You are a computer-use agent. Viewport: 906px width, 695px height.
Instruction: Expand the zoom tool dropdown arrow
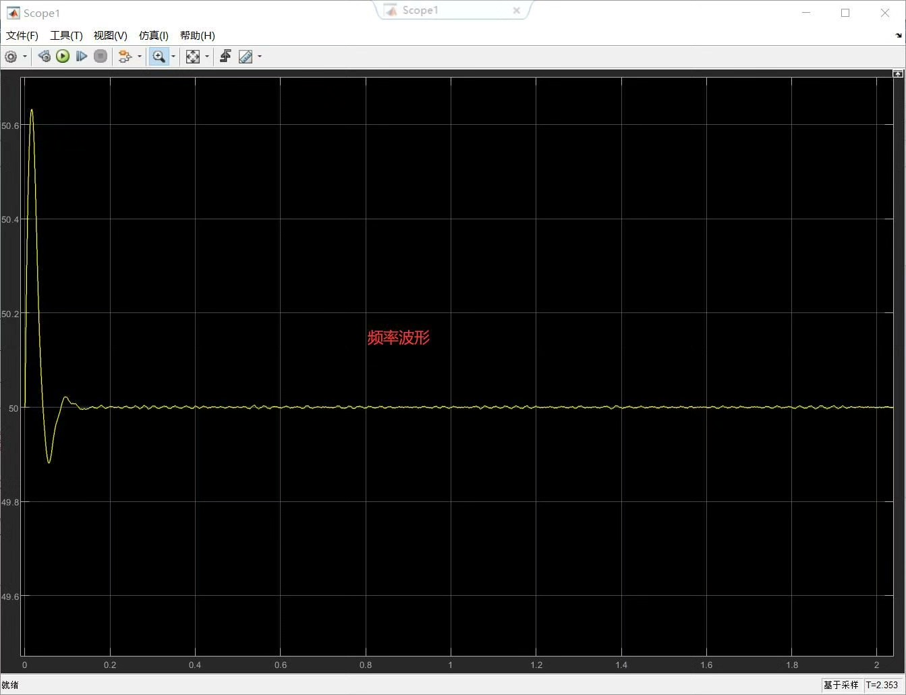pos(173,57)
